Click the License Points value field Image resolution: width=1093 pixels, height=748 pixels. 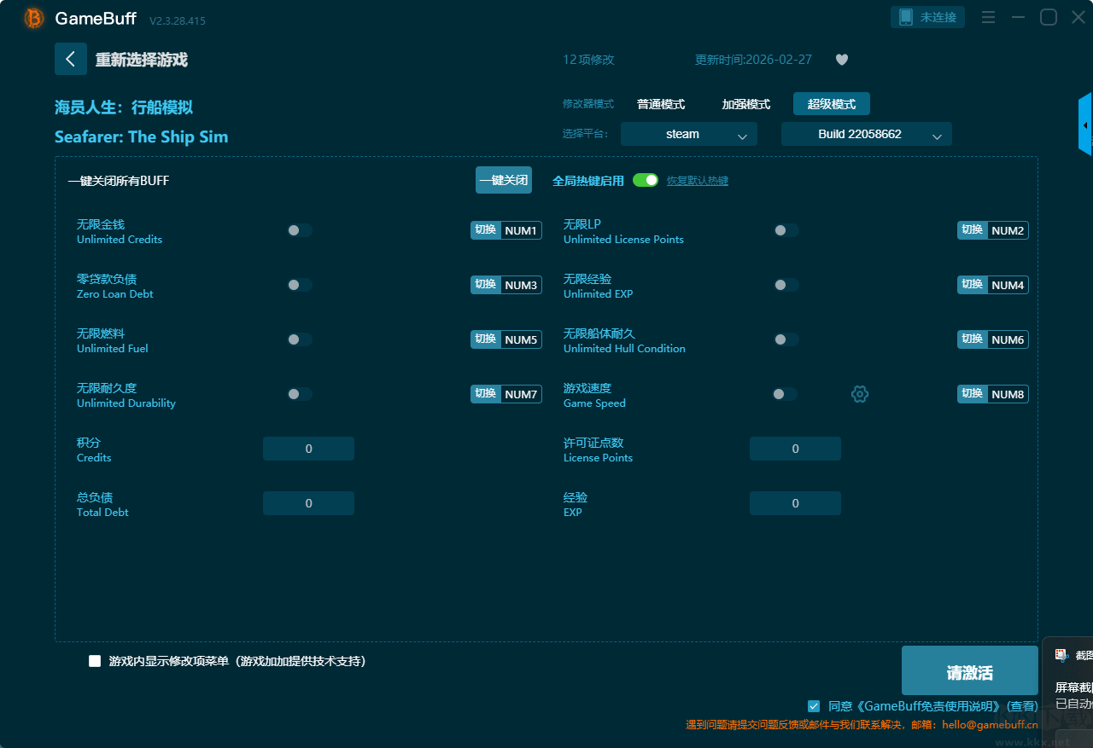[x=795, y=449]
